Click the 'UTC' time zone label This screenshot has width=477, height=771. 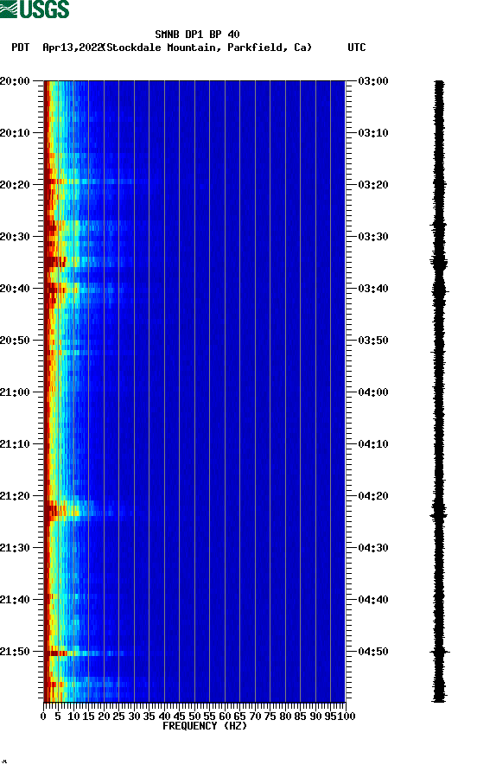click(357, 48)
